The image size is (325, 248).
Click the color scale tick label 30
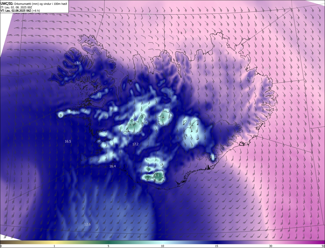271,246
